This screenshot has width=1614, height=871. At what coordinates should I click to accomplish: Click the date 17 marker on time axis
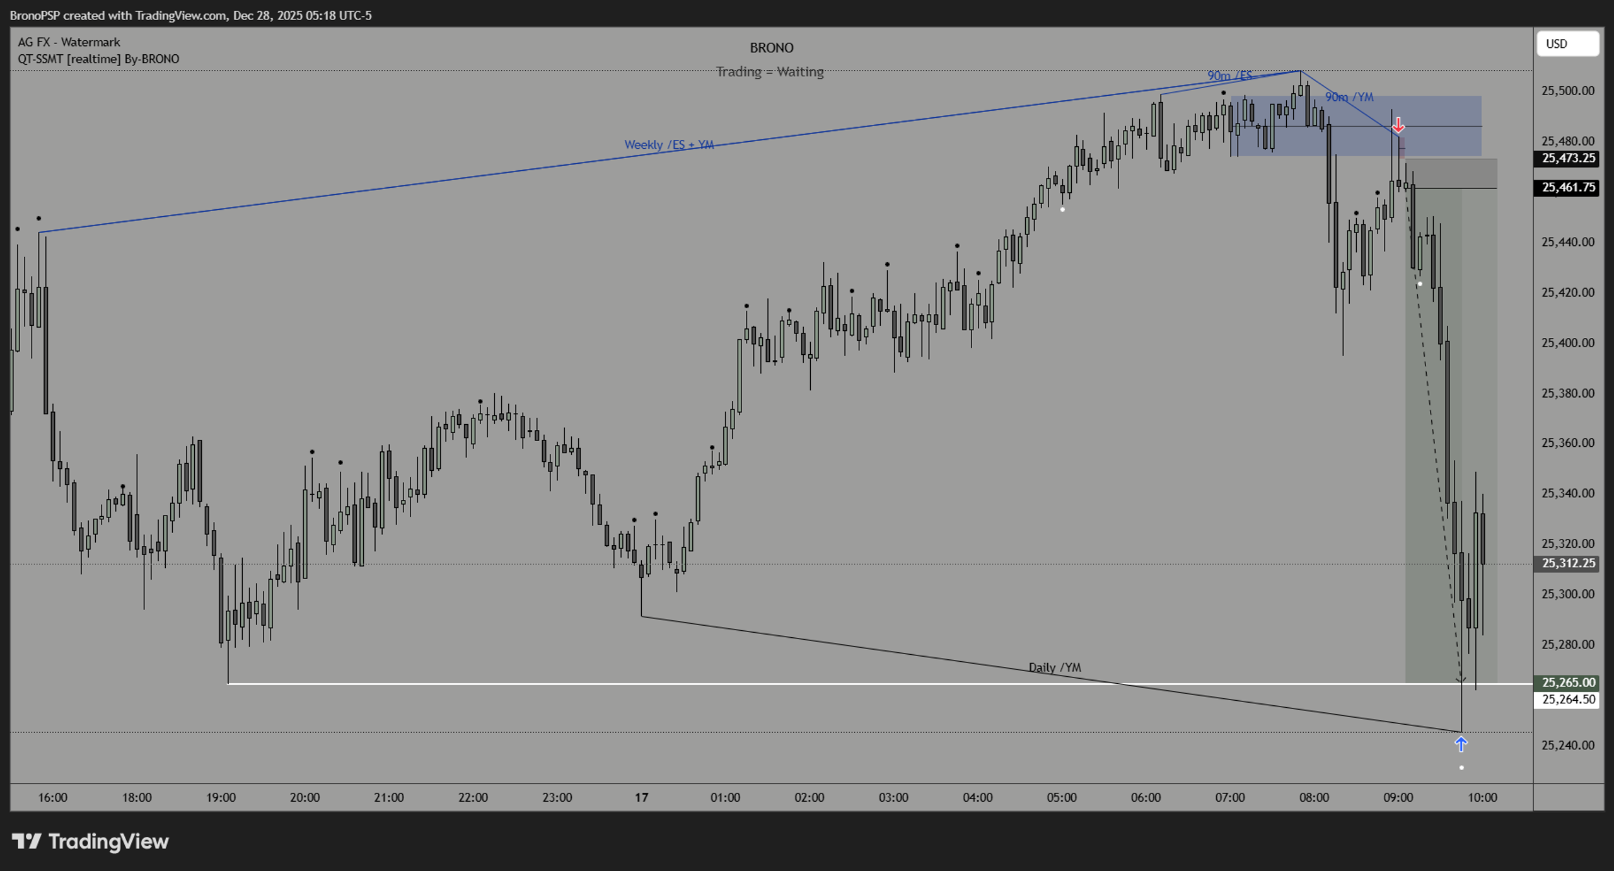641,797
